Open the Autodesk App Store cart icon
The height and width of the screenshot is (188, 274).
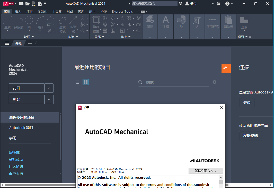click(218, 4)
